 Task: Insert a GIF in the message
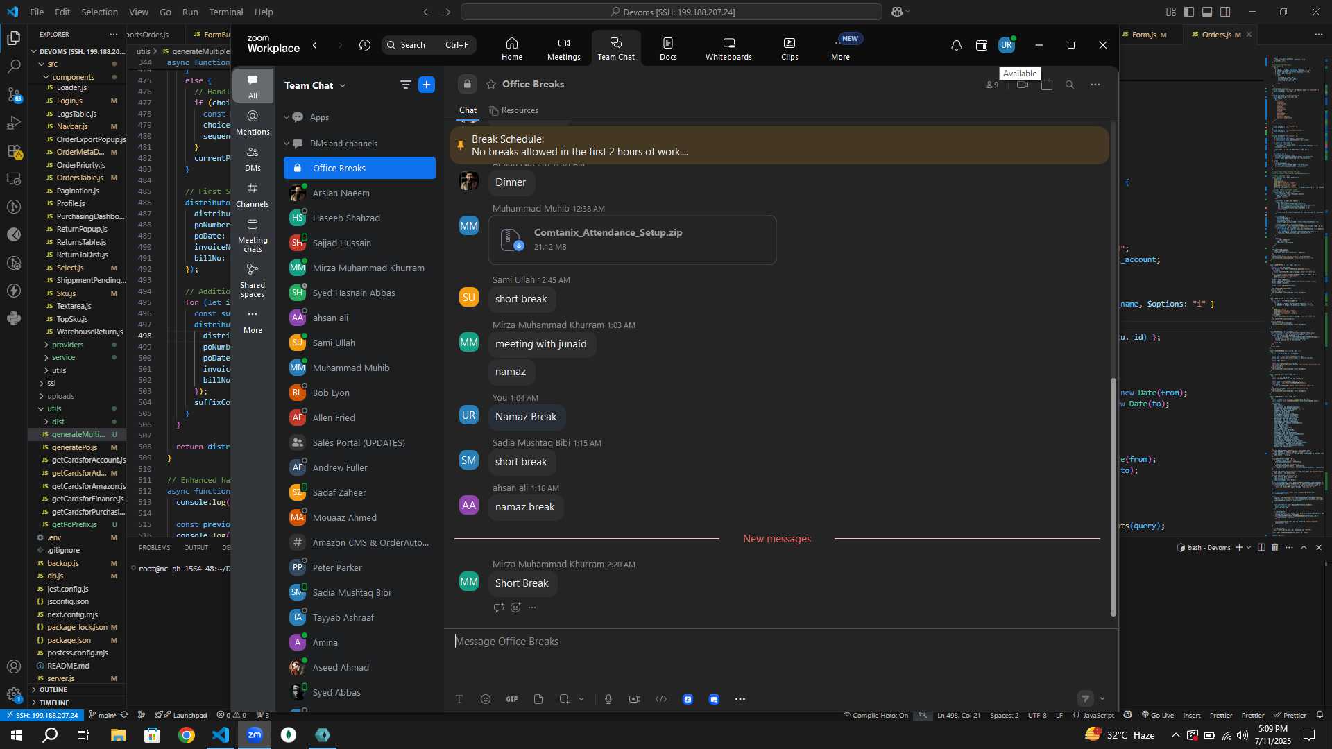click(512, 699)
